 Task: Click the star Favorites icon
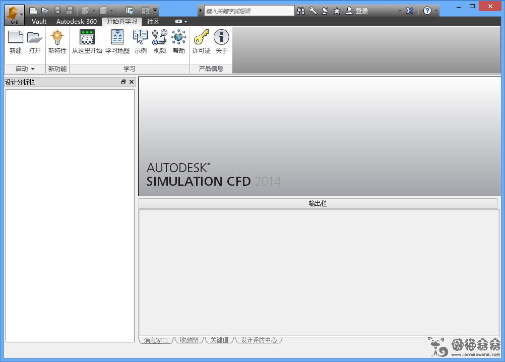(x=337, y=11)
